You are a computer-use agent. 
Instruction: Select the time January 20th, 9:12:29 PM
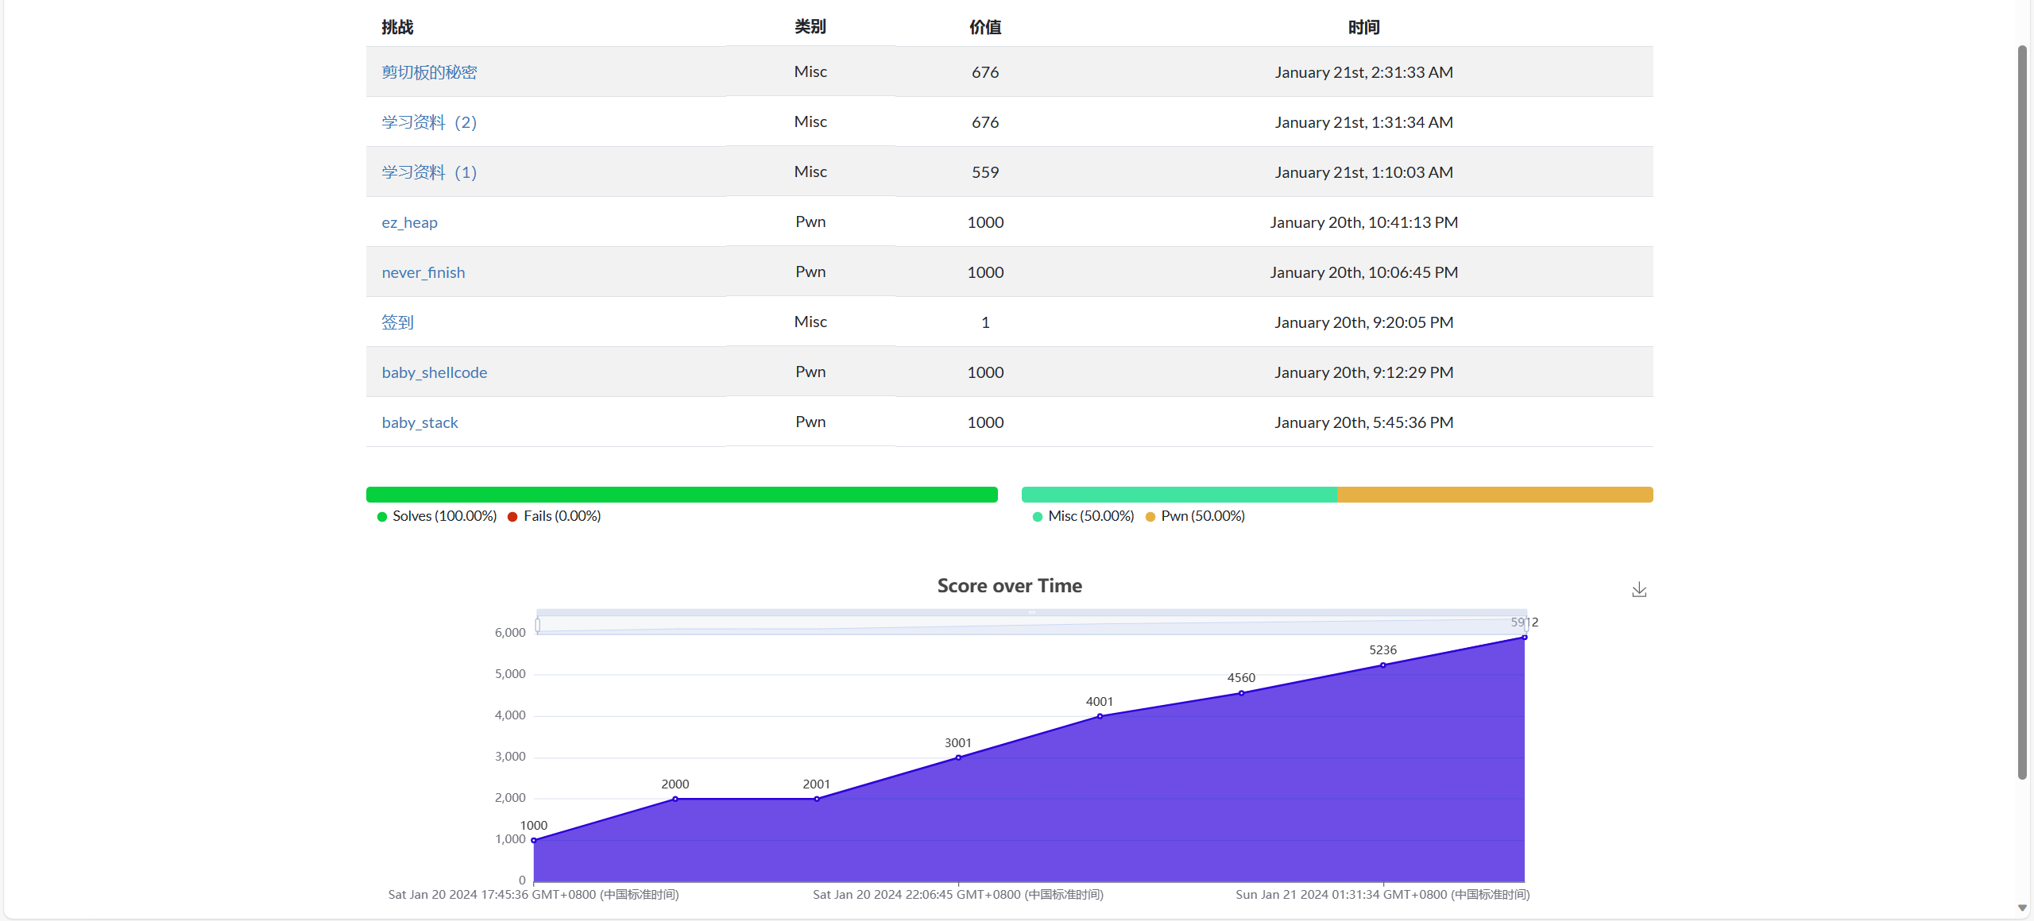tap(1364, 372)
